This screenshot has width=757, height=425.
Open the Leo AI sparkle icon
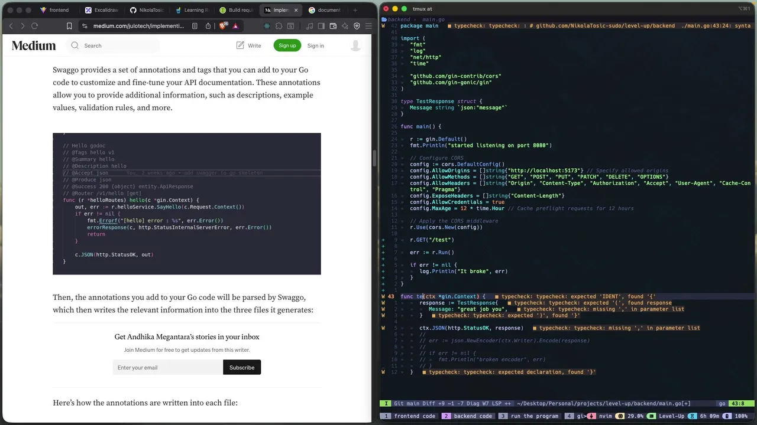(x=345, y=26)
